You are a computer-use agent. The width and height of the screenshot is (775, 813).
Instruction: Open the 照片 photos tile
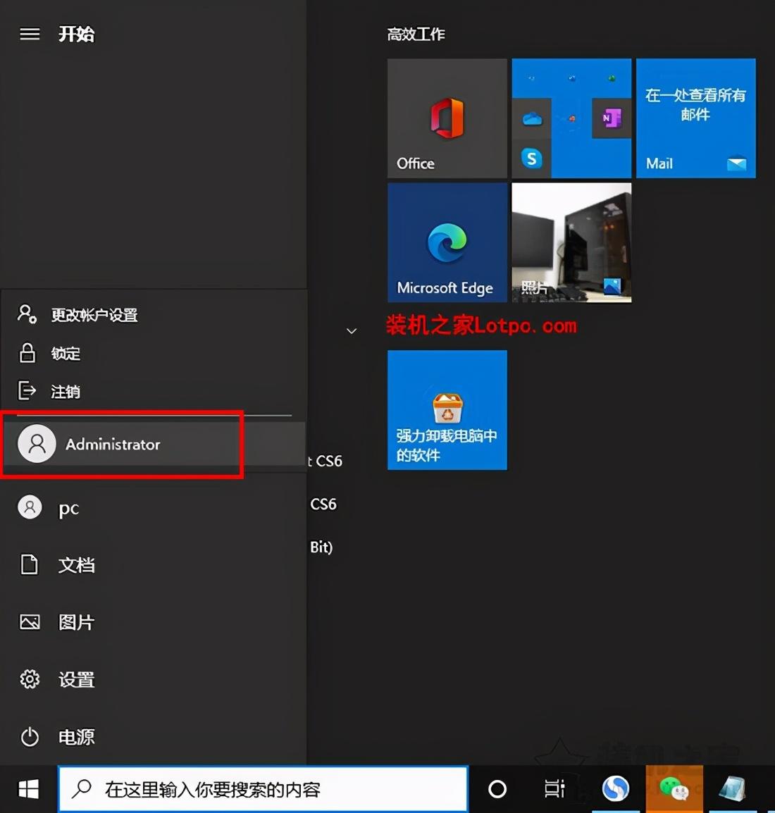click(x=571, y=242)
